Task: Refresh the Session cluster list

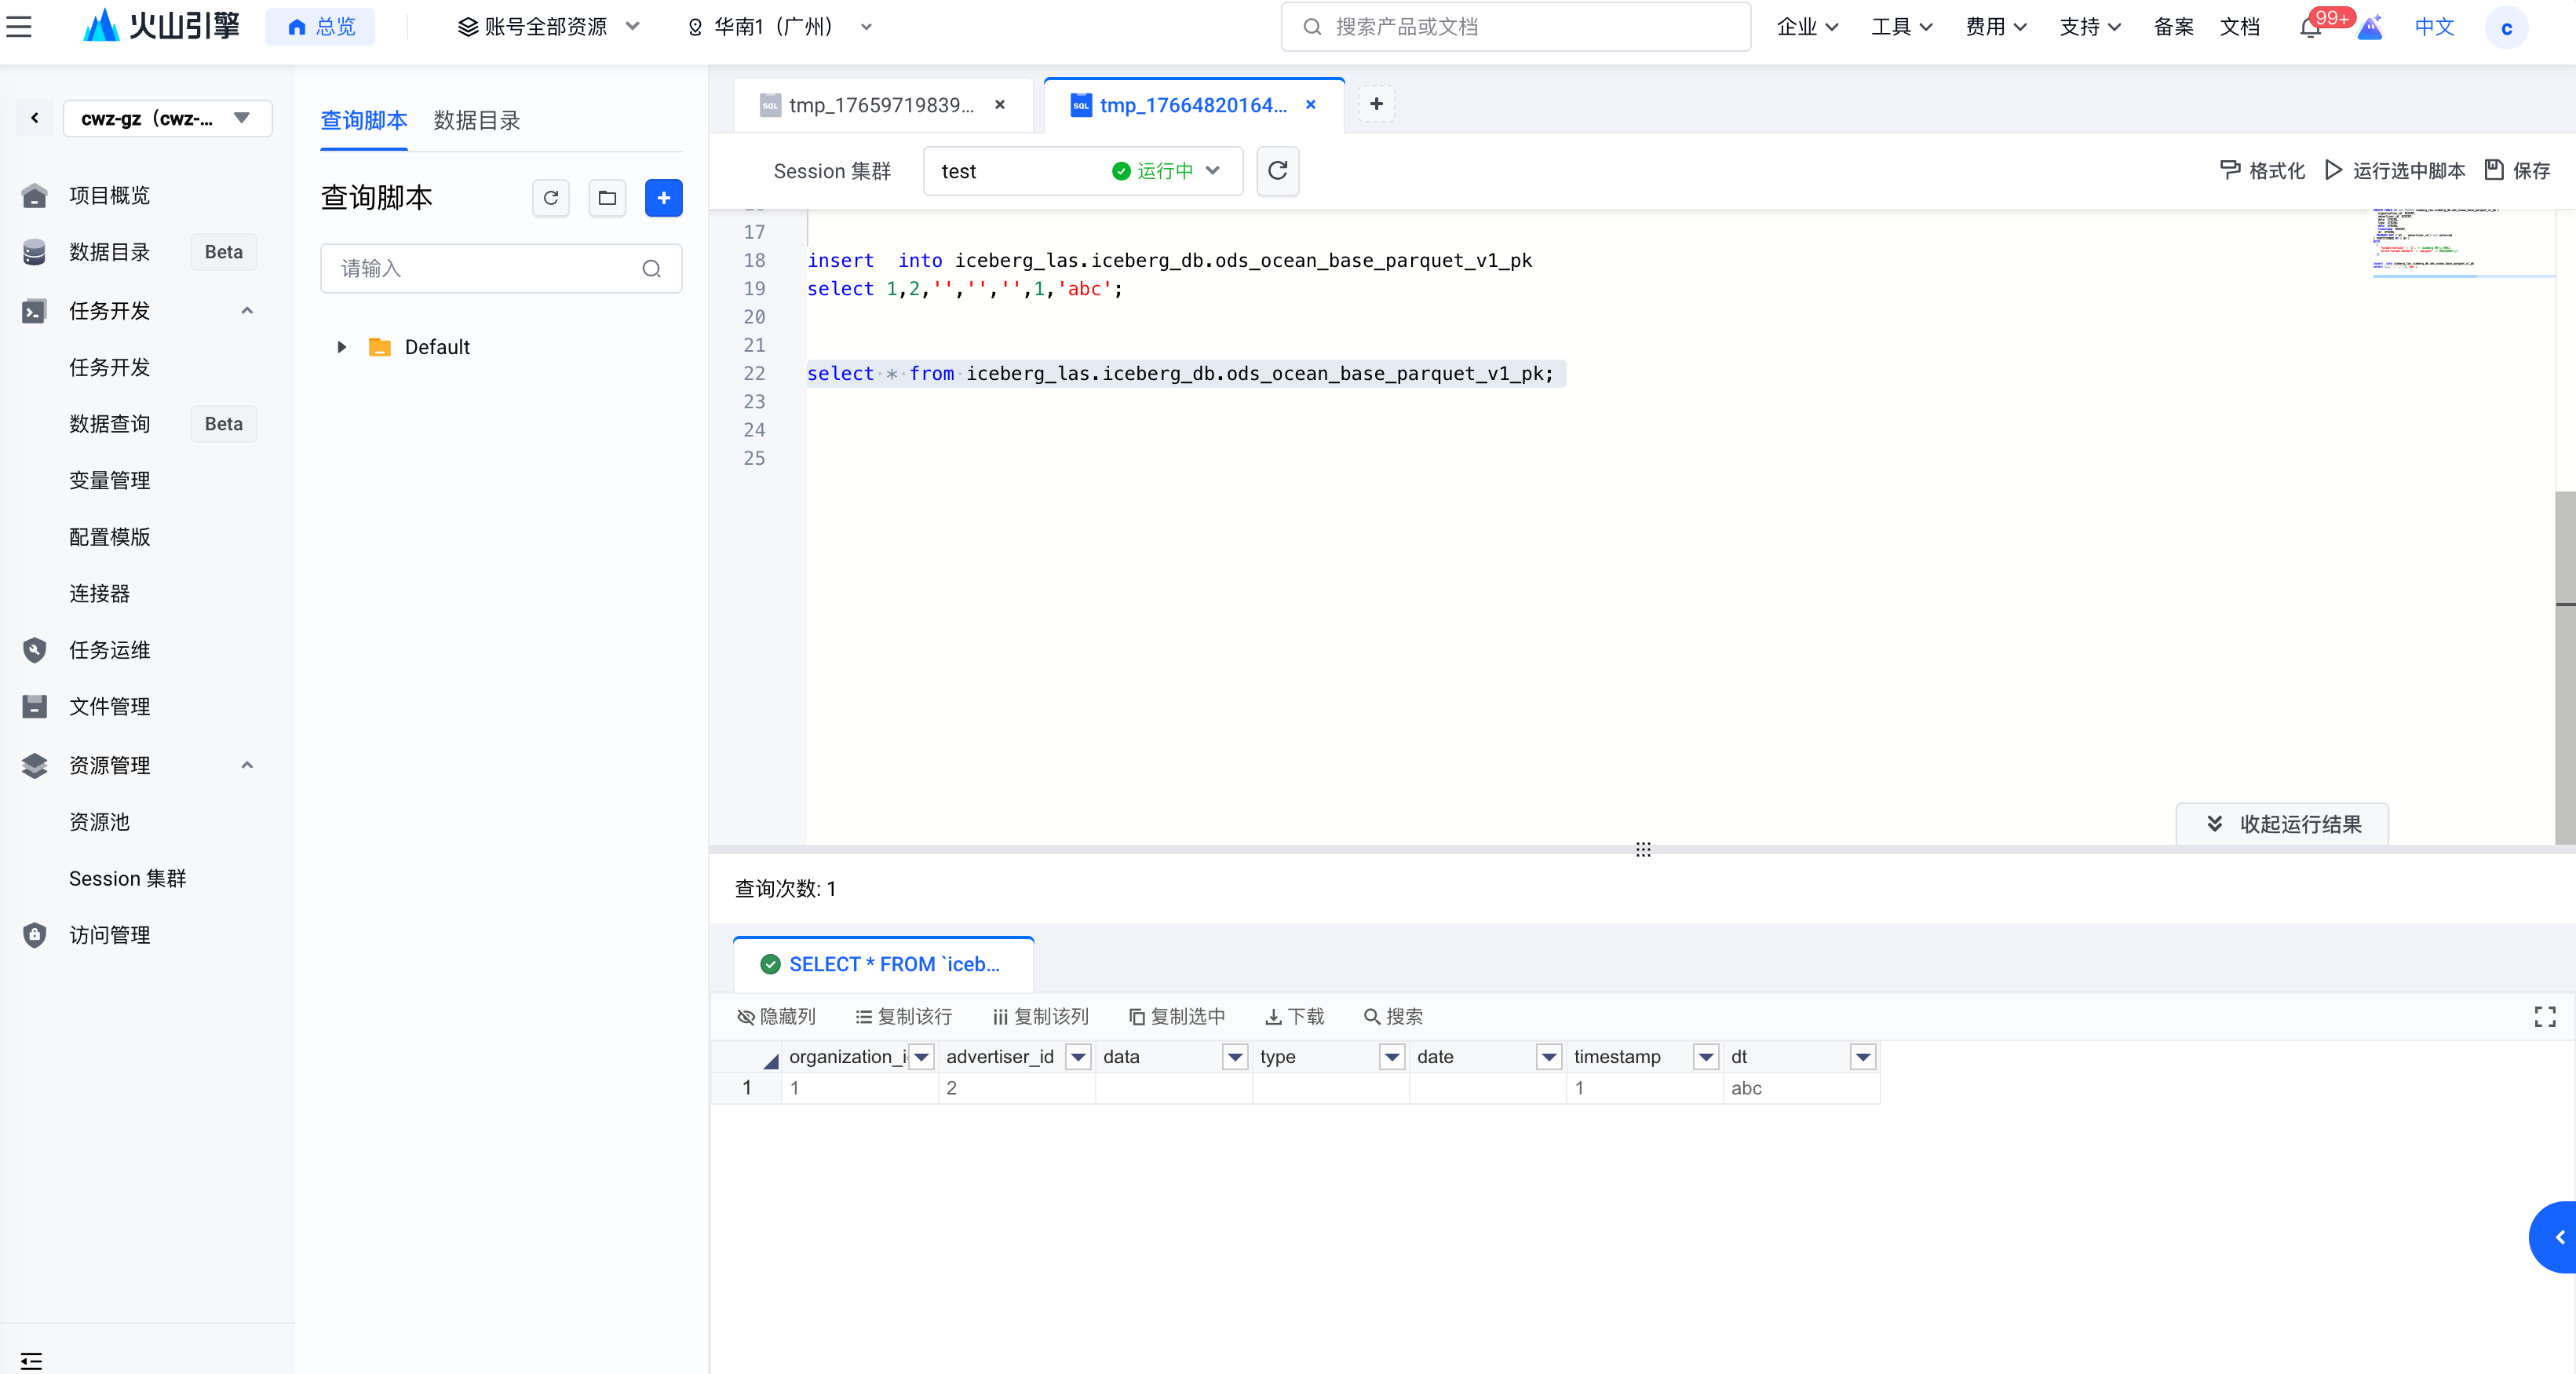Action: point(1277,171)
